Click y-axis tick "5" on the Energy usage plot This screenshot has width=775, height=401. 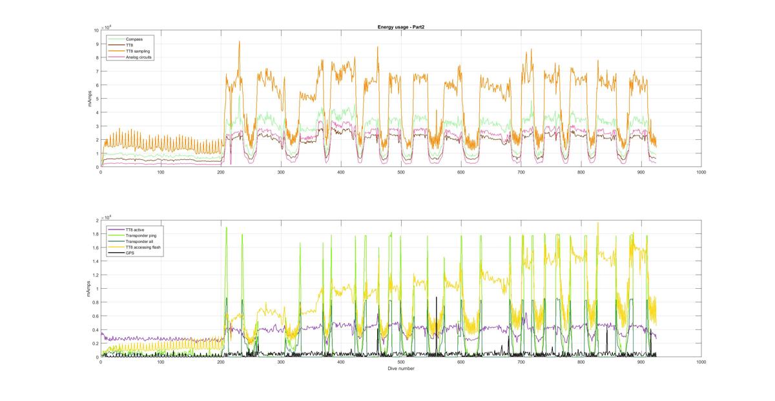click(x=97, y=99)
